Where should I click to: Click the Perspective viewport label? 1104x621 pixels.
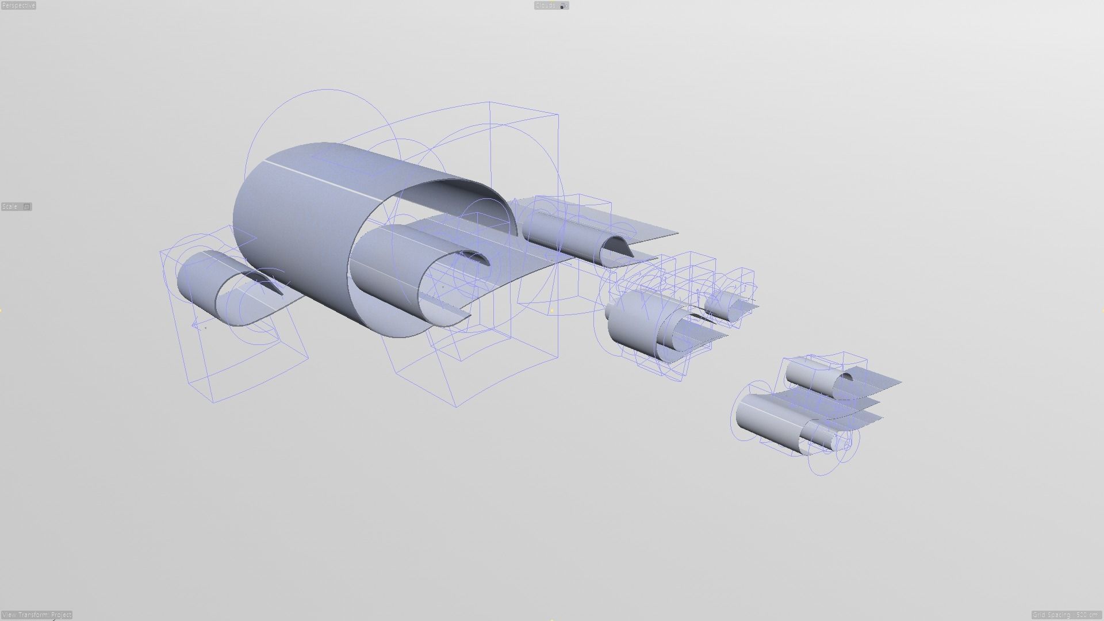18,5
